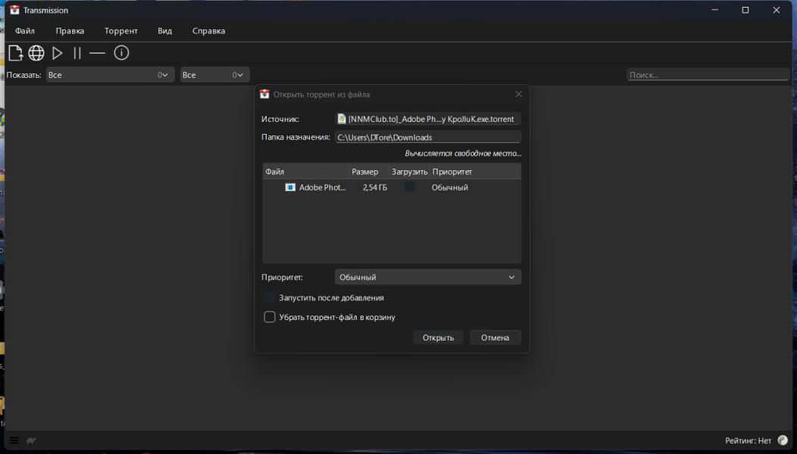Click the open torrent file toolbar icon
This screenshot has height=454, width=797.
pos(15,53)
